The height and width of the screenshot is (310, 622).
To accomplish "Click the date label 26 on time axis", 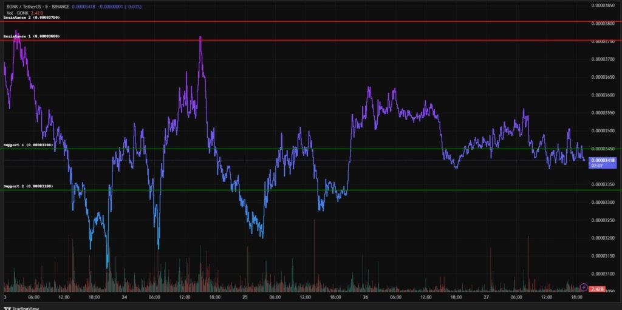I will (x=365, y=297).
